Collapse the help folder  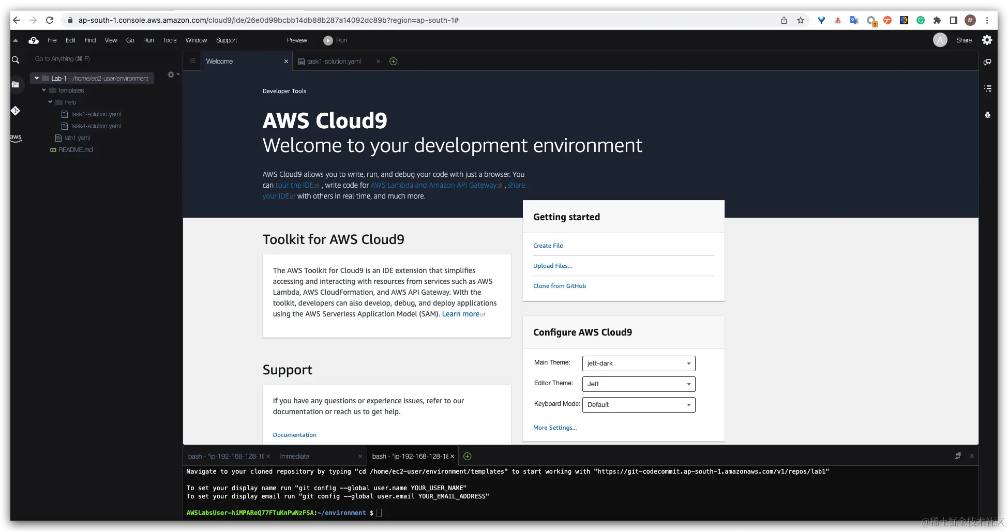tap(50, 102)
